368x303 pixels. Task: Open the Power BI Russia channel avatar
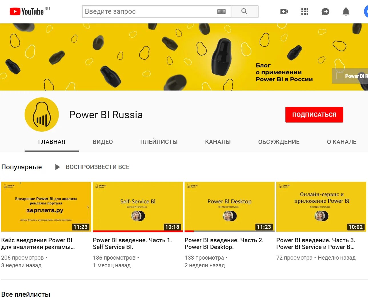(x=42, y=115)
